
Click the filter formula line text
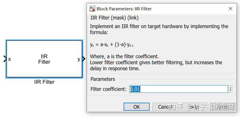[112, 45]
